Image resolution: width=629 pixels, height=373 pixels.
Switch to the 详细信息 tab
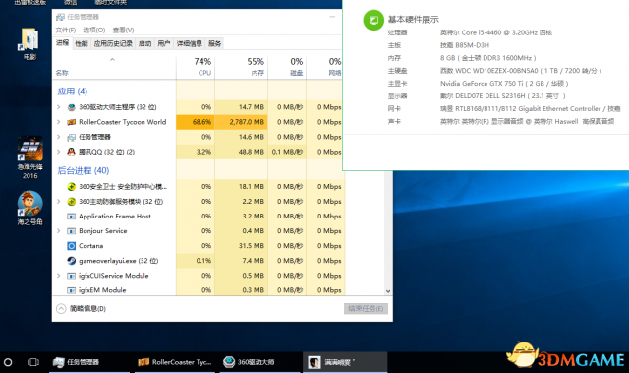click(x=190, y=43)
